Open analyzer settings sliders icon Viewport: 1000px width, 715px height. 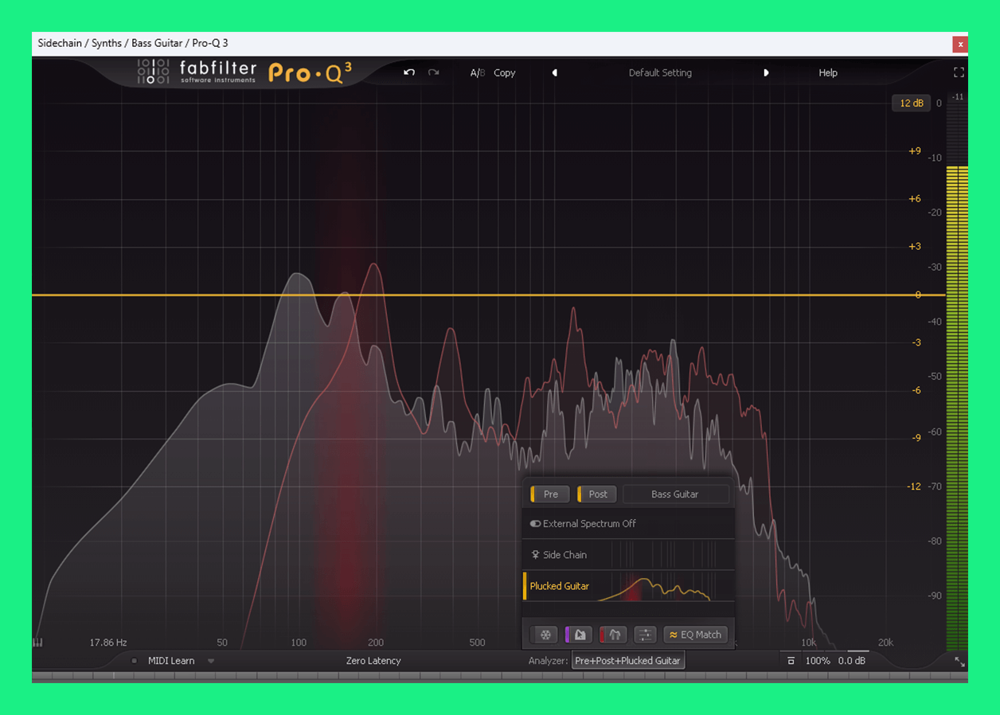tap(645, 635)
